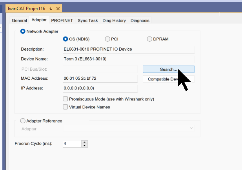Switch to the General tab
The image size is (242, 170).
coord(19,20)
